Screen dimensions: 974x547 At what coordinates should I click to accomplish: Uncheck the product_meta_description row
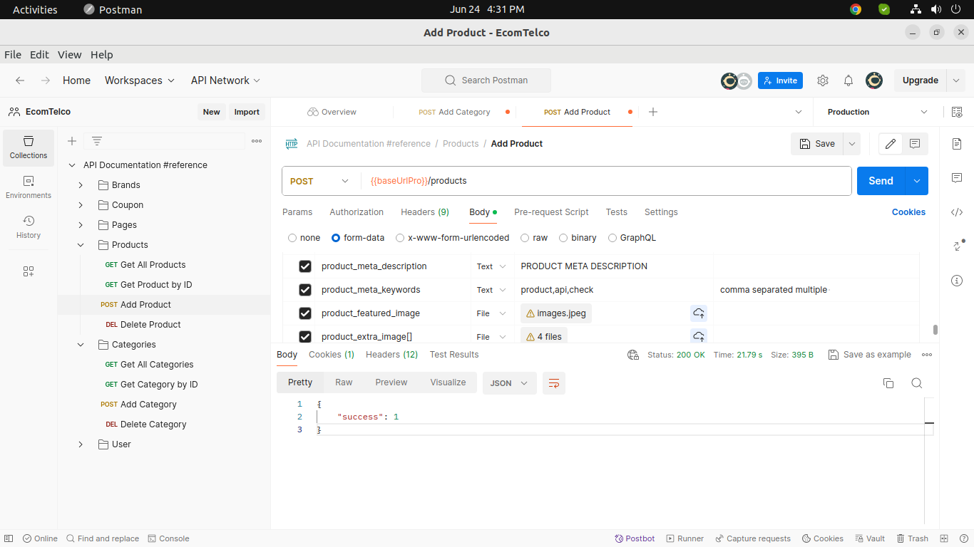(x=305, y=266)
